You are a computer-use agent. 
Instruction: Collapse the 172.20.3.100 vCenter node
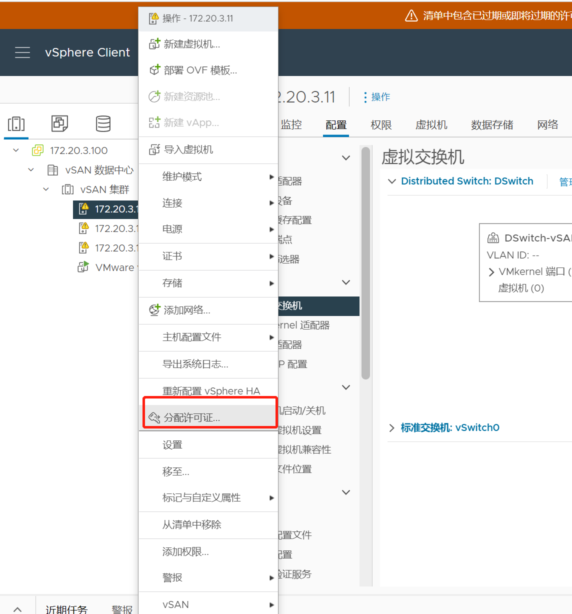coord(16,150)
